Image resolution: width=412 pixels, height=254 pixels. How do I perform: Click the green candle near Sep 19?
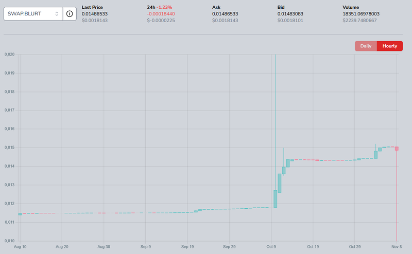pyautogui.click(x=196, y=211)
